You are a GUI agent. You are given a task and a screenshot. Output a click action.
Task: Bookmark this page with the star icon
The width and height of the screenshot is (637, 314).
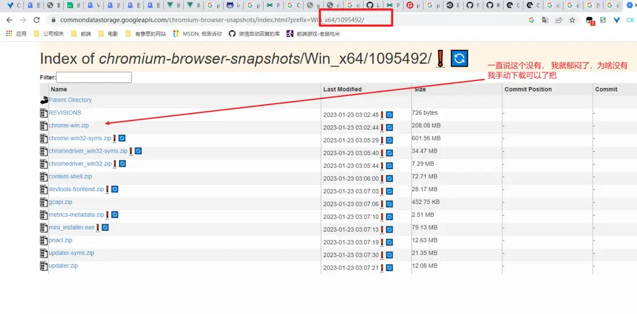[x=573, y=20]
